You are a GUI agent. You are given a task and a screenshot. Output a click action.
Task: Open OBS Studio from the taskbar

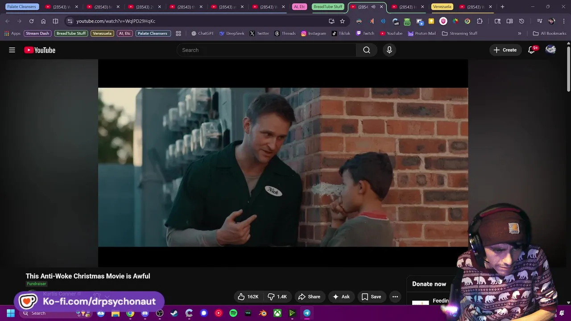pyautogui.click(x=160, y=313)
